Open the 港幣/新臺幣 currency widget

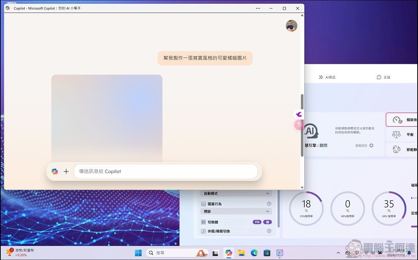20,252
